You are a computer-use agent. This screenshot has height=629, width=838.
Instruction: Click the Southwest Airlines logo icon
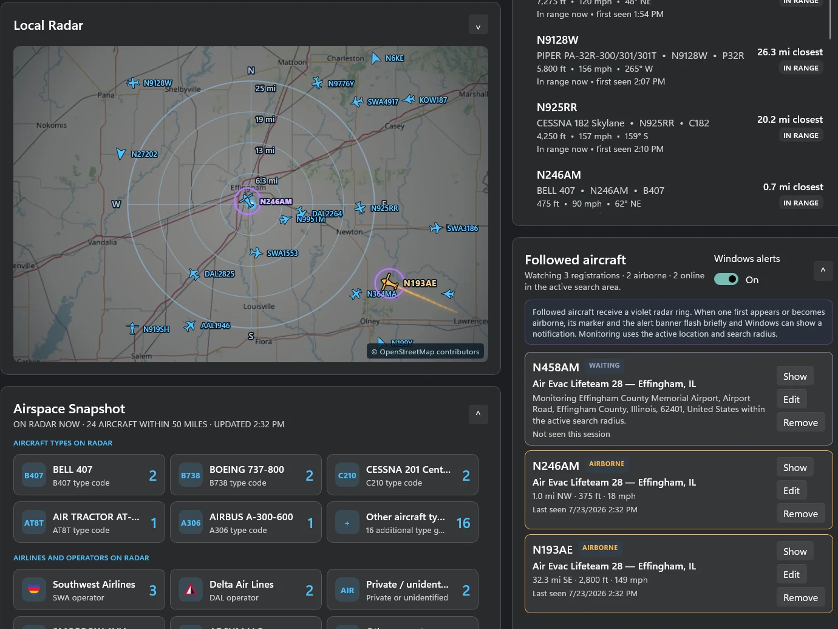[x=34, y=590]
